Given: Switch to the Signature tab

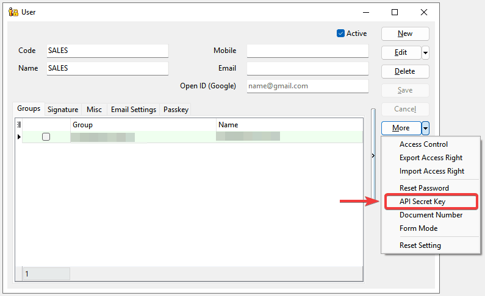Looking at the screenshot, I should pyautogui.click(x=63, y=110).
